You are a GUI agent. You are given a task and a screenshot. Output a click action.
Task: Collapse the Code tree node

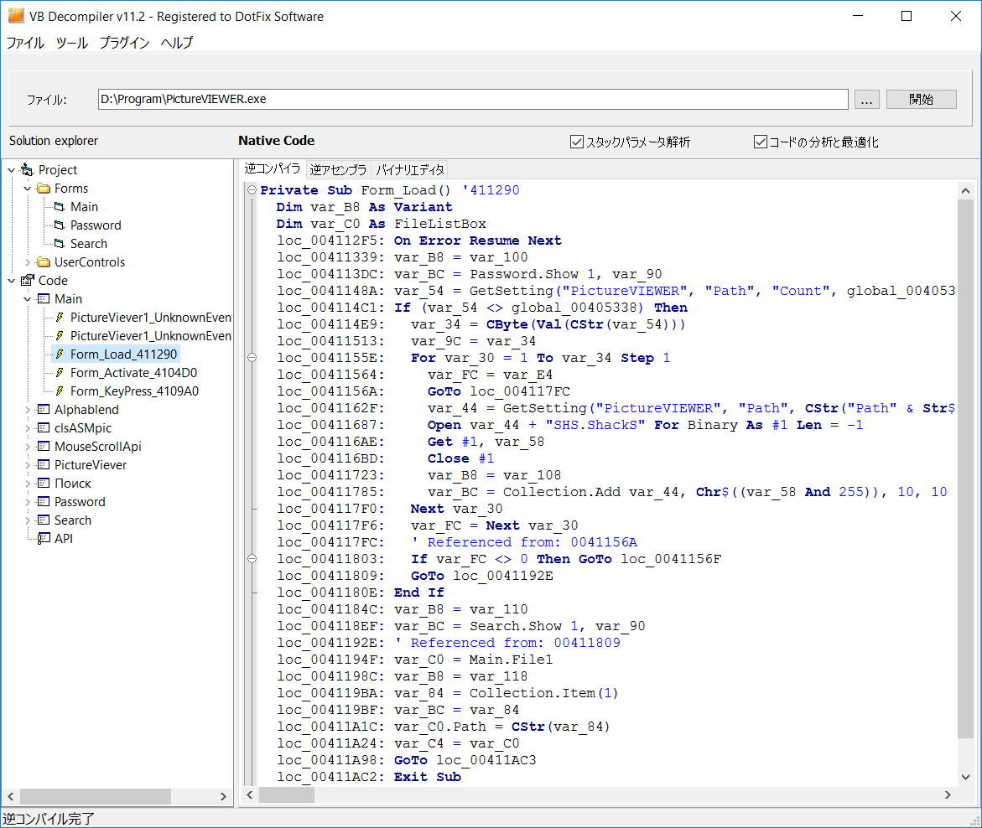11,281
